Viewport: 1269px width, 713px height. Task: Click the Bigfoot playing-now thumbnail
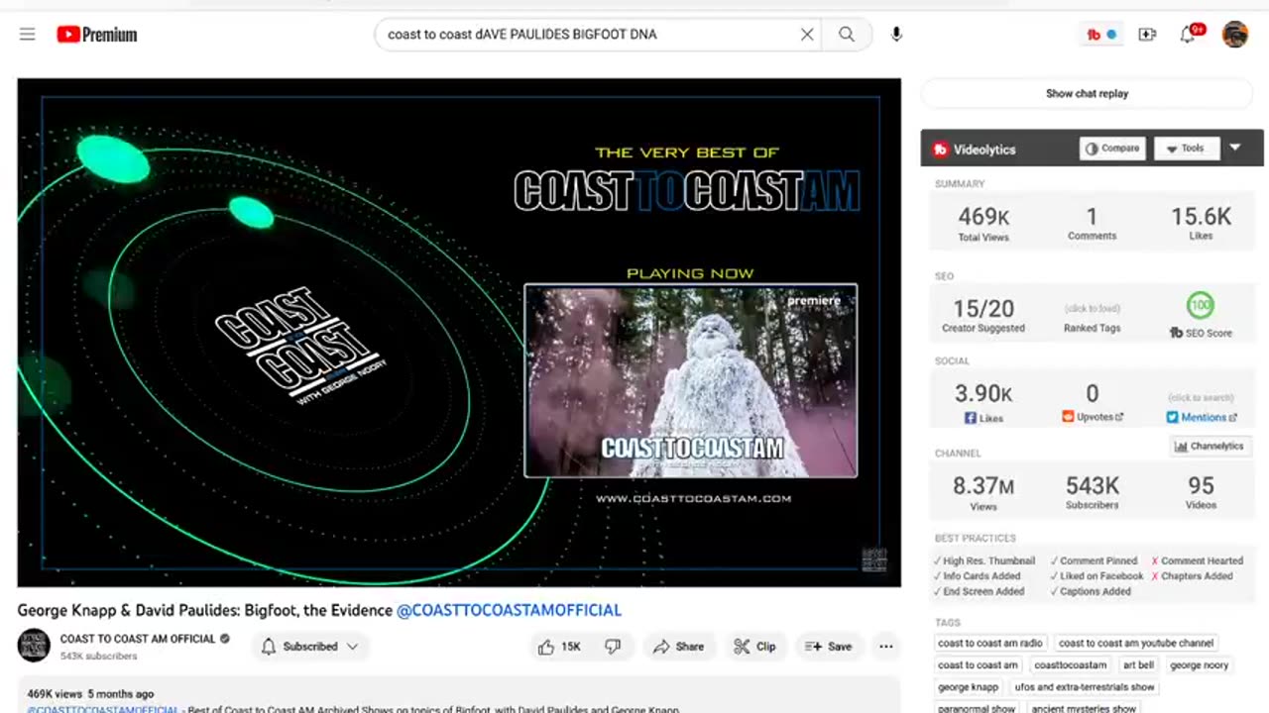691,381
